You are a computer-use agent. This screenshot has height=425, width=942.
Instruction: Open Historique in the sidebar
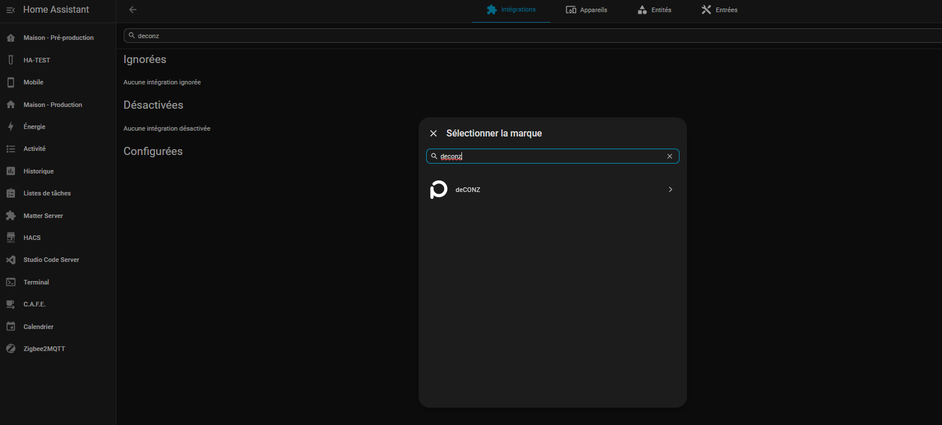(38, 171)
